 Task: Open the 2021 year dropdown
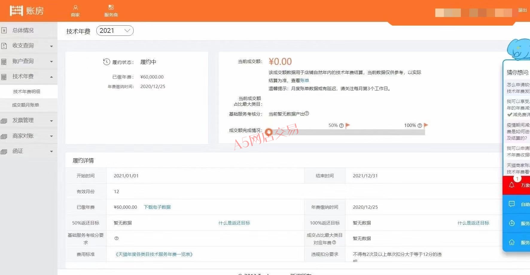[115, 31]
